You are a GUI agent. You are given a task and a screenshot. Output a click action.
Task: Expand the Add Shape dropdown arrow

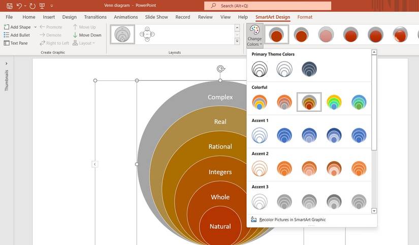(35, 27)
